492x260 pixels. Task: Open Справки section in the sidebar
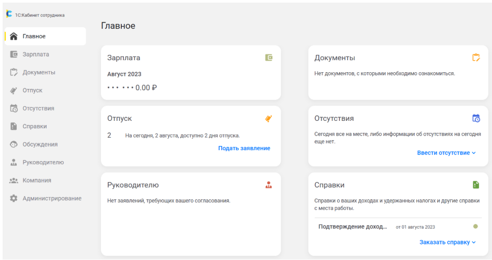(x=35, y=127)
